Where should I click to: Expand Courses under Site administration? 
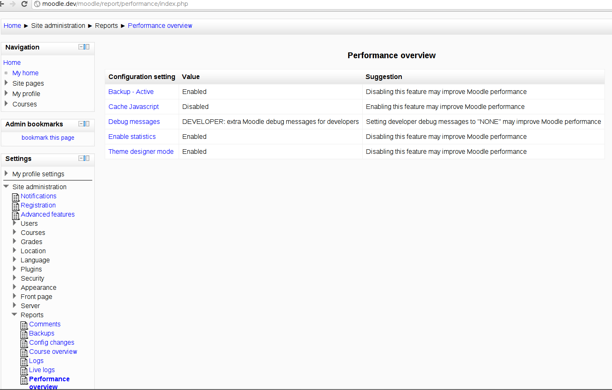click(x=15, y=232)
